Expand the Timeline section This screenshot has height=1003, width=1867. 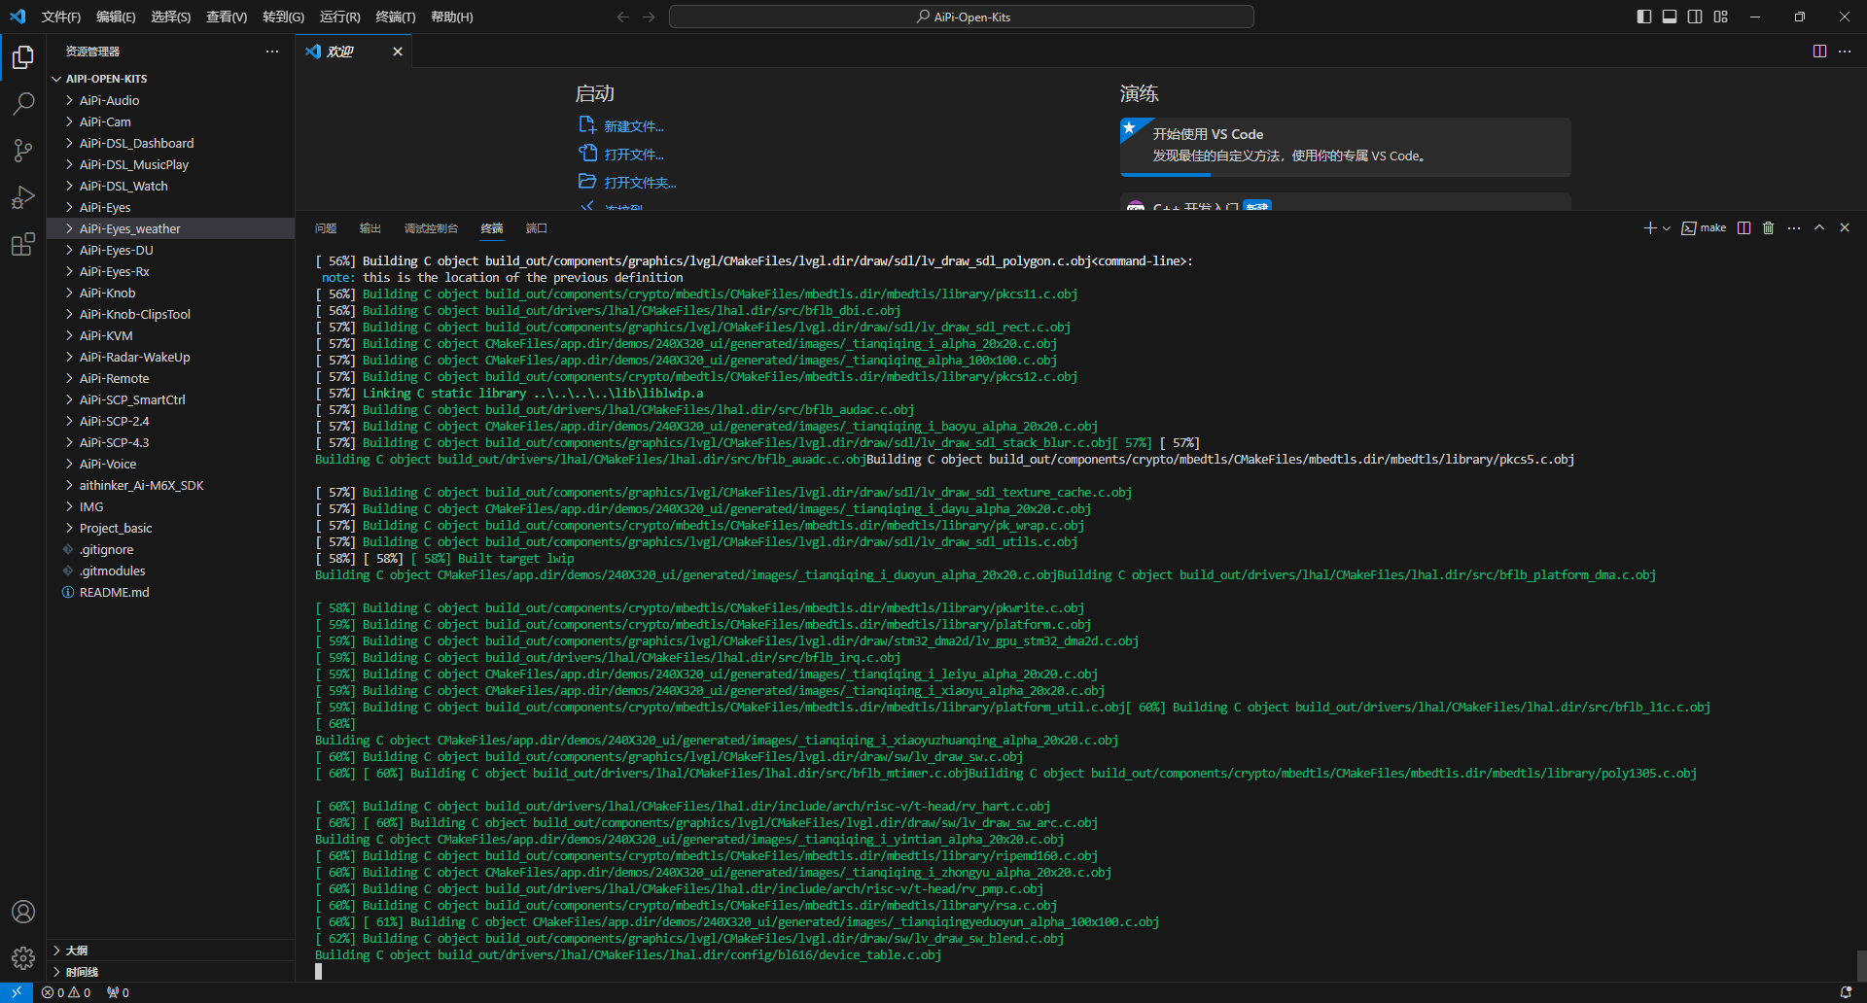point(170,972)
